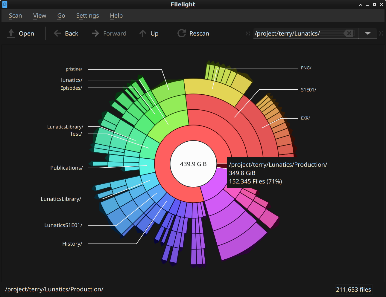Open the Scan menu
Viewport: 386px width, 297px height.
[15, 16]
